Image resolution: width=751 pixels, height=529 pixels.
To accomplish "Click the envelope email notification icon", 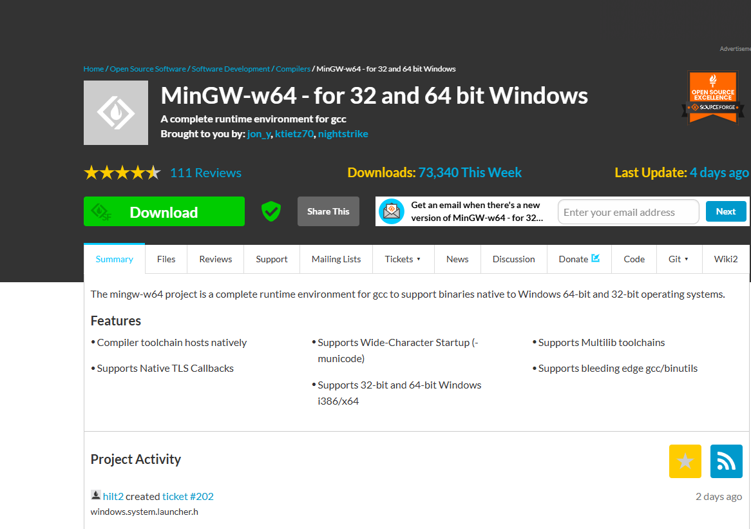I will (392, 211).
